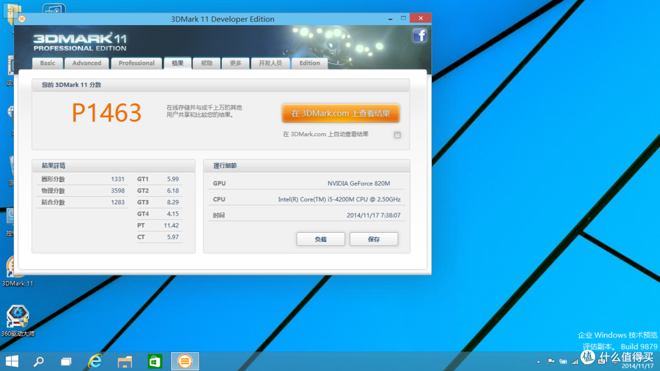Show hidden tray icons arrow
Screen dimensions: 660x371
click(538, 362)
